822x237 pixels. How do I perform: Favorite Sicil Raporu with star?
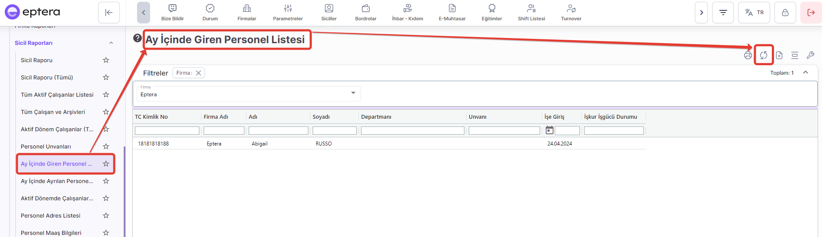pyautogui.click(x=106, y=60)
